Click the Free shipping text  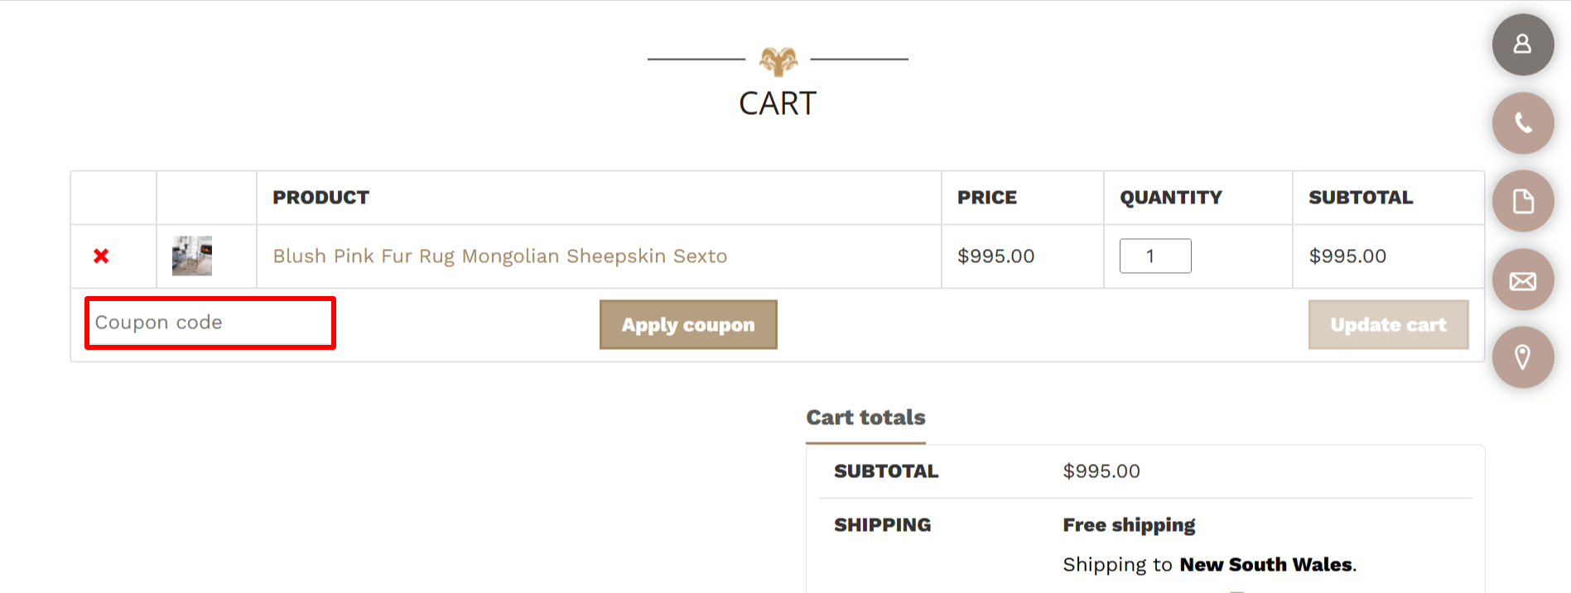point(1129,524)
